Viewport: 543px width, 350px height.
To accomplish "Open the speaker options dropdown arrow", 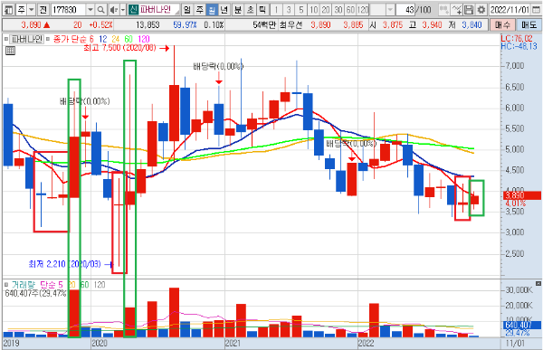I will click(123, 10).
